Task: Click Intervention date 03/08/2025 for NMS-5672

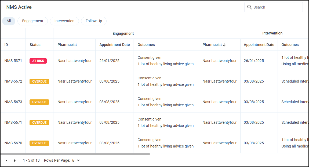Action: pyautogui.click(x=254, y=81)
